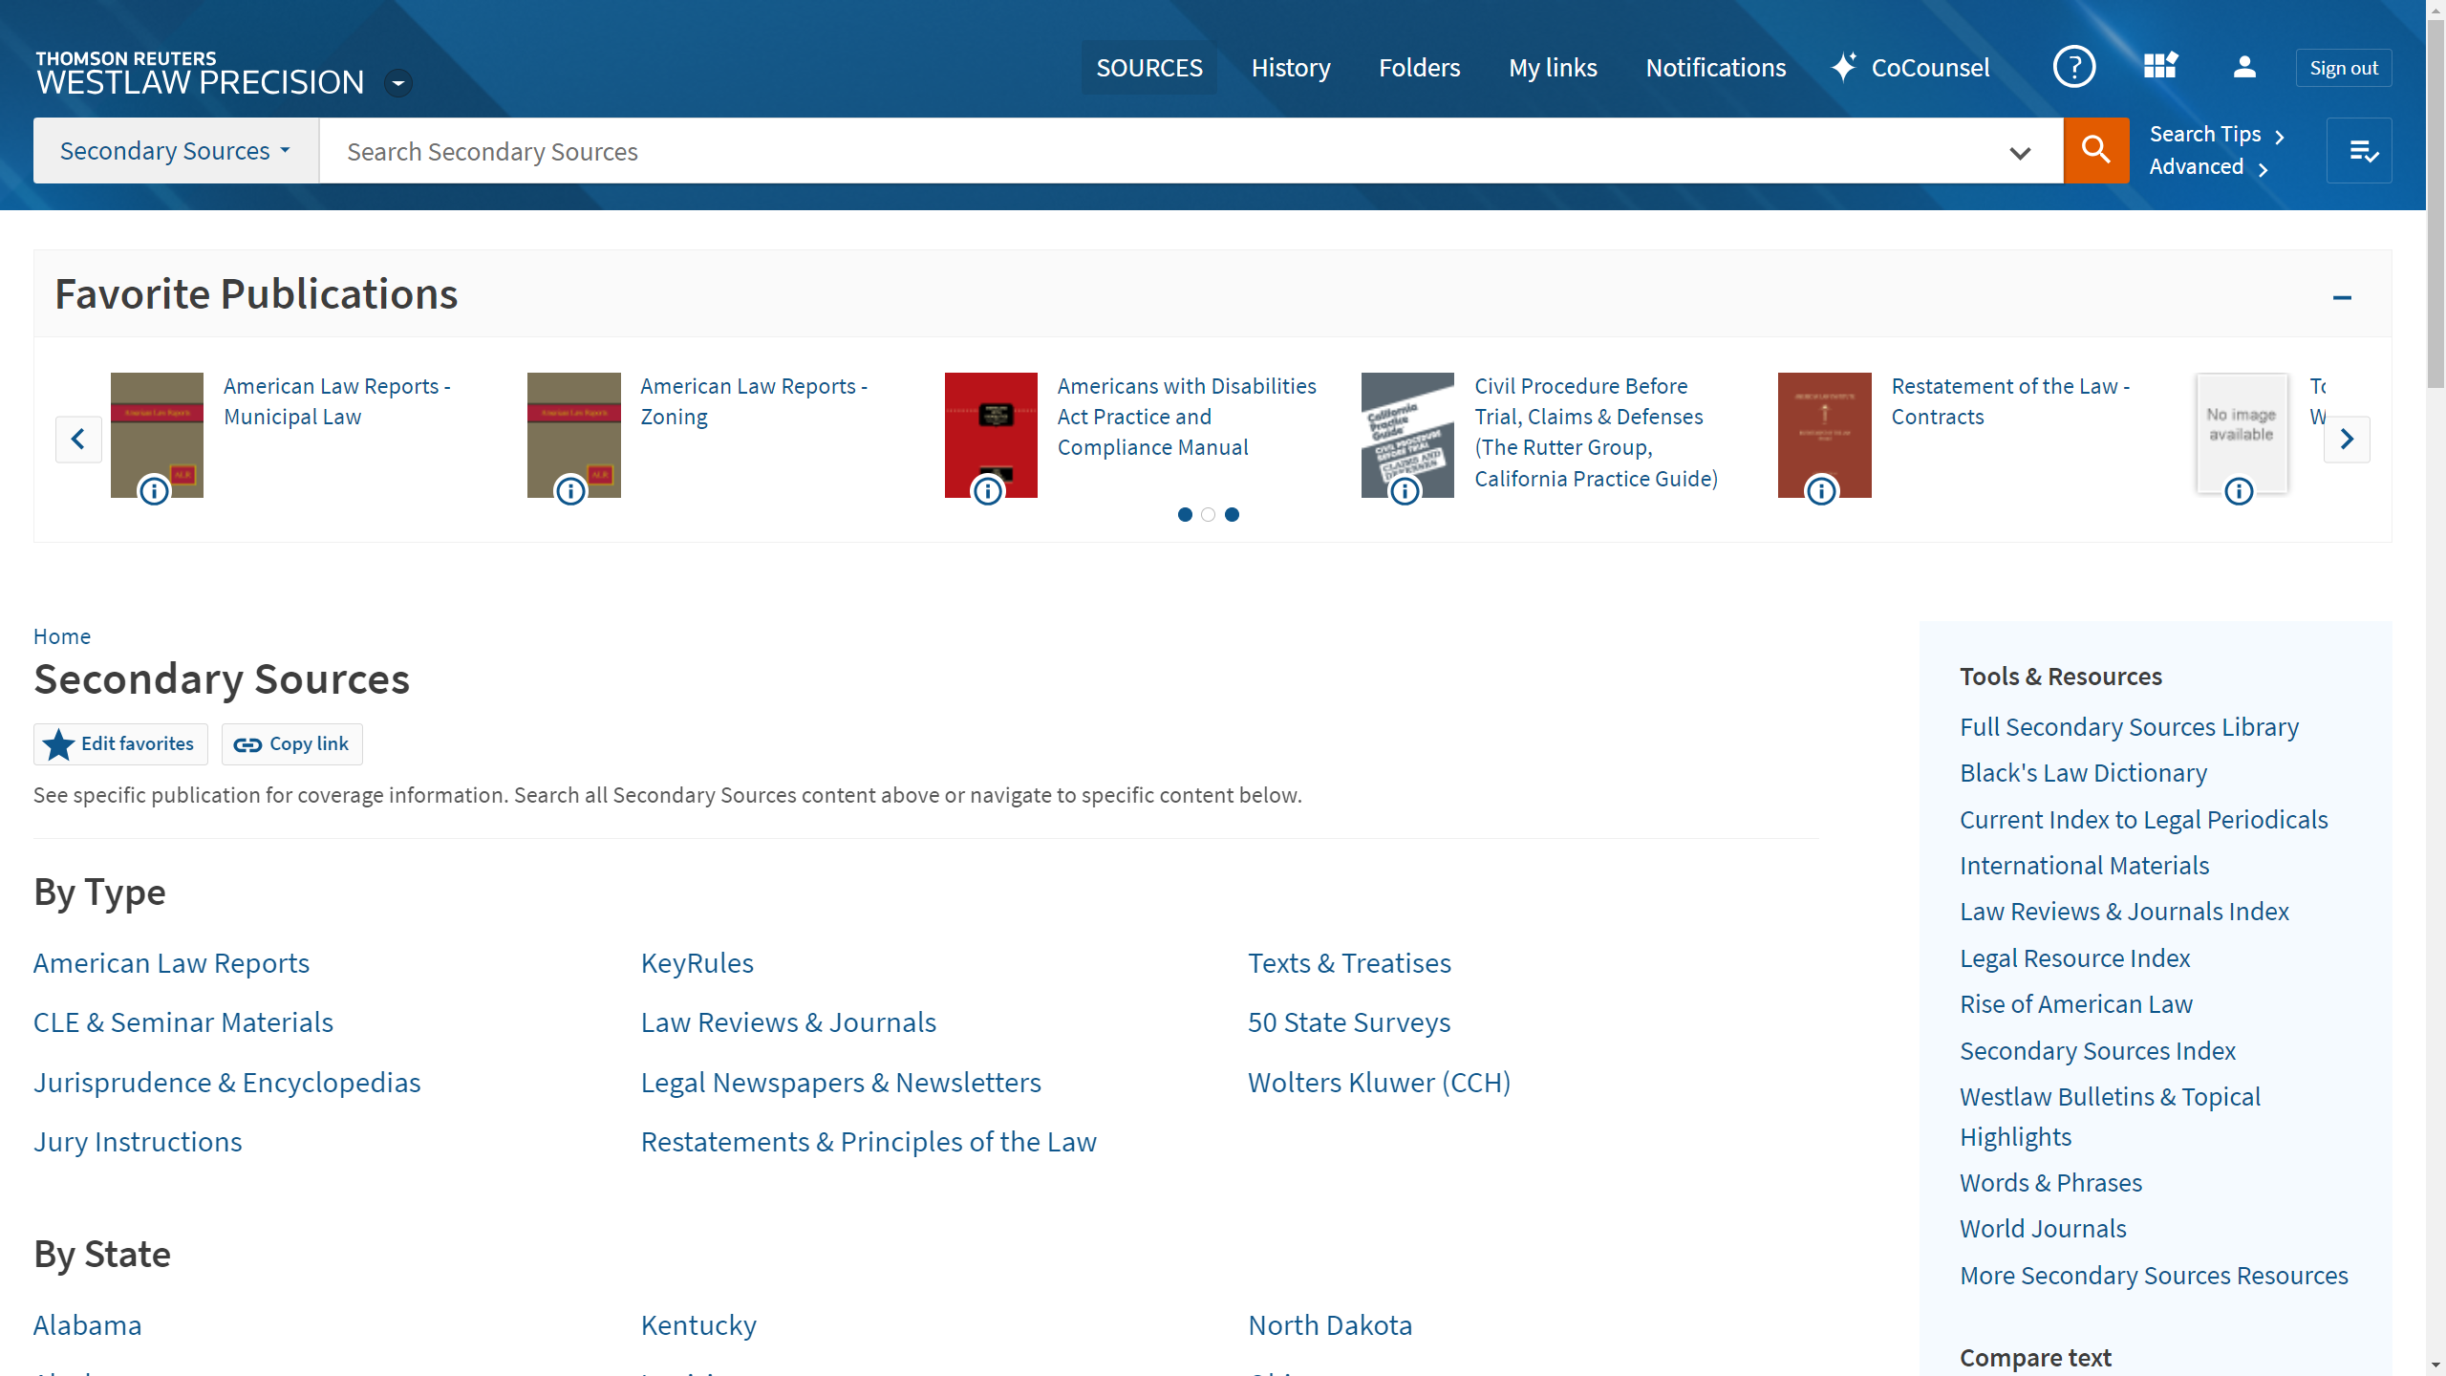Viewport: 2446px width, 1376px height.
Task: Select the second carousel page dot
Action: (x=1209, y=514)
